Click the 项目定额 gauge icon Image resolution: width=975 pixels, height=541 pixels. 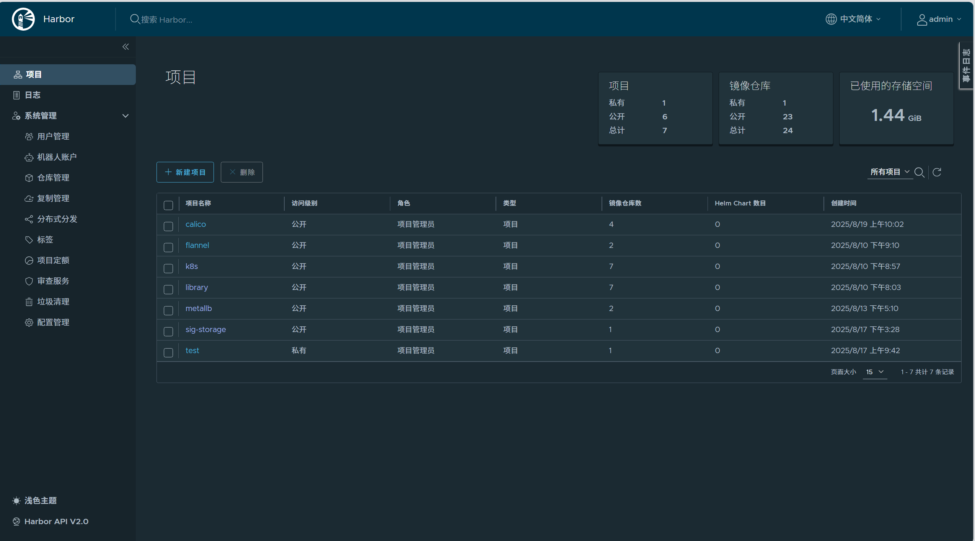click(x=29, y=261)
